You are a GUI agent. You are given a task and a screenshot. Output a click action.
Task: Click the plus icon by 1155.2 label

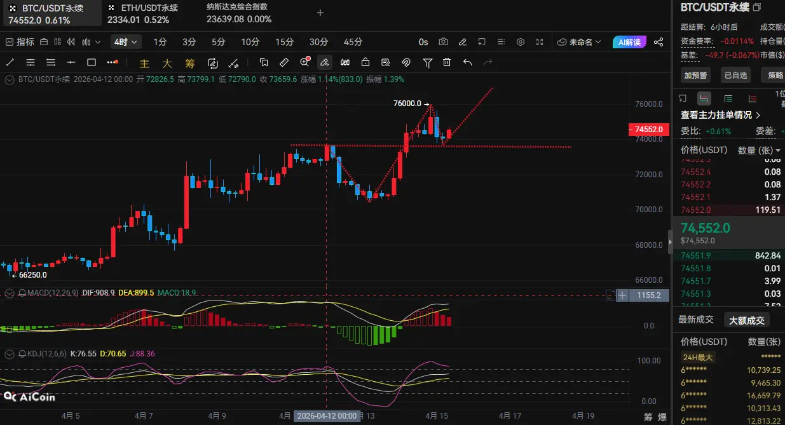pos(623,295)
